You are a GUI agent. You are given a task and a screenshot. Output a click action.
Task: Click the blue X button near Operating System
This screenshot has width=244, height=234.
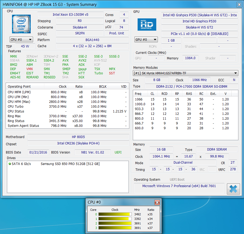click(233, 189)
